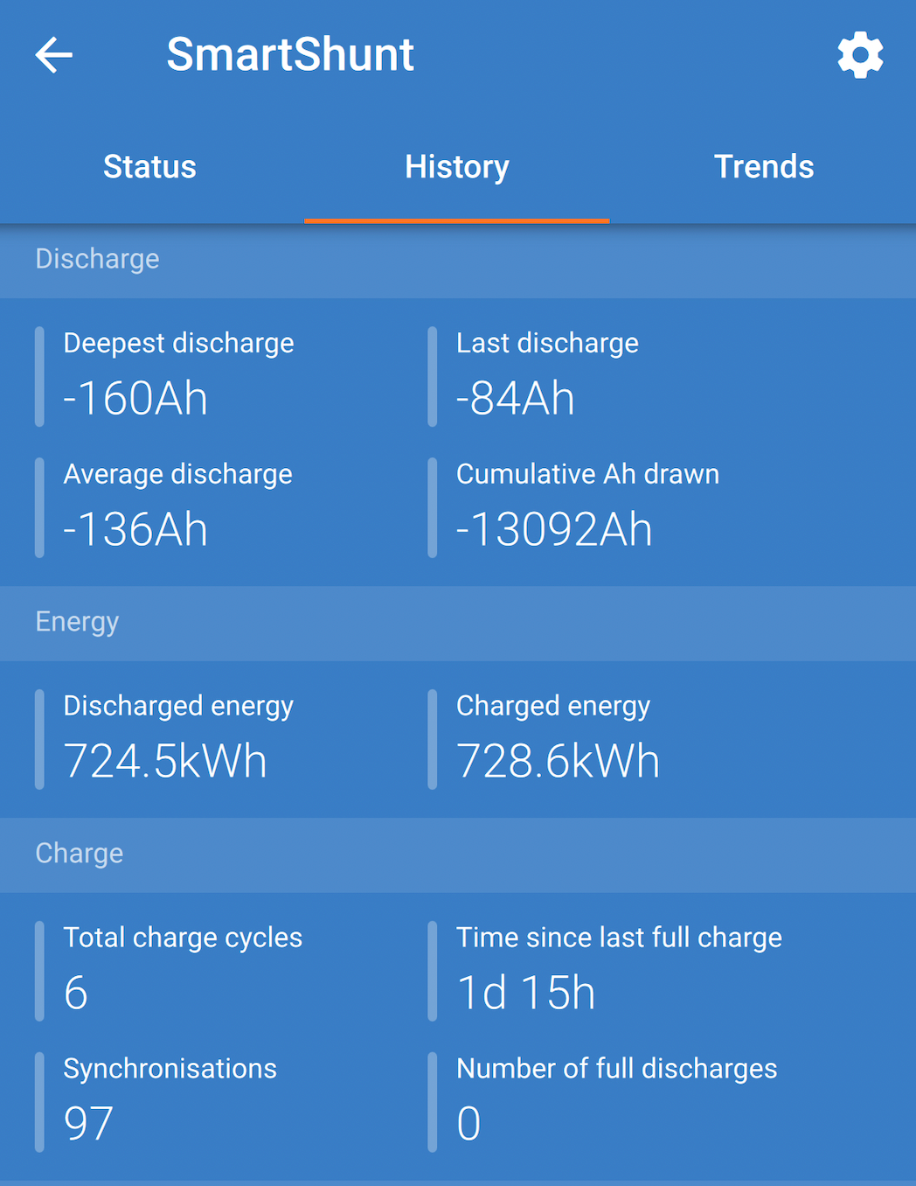Screen dimensions: 916x1186
Task: Click the 728.6kWh value
Action: pos(558,760)
